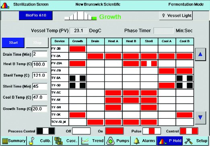Screen dimensions: 210x146
Task: Click the green Growth phase label
Action: pyautogui.click(x=110, y=17)
